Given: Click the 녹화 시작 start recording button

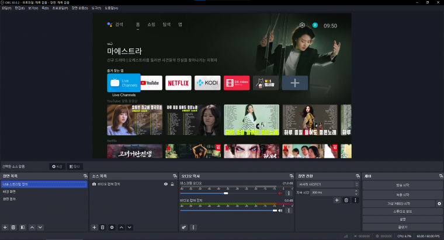Looking at the screenshot, I should tap(403, 195).
